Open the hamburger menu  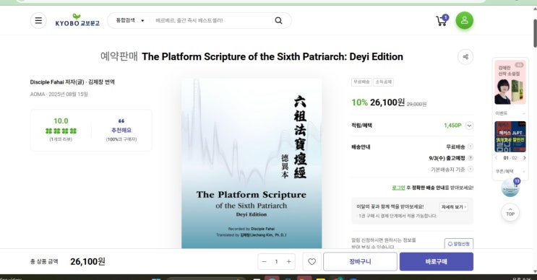[x=38, y=20]
